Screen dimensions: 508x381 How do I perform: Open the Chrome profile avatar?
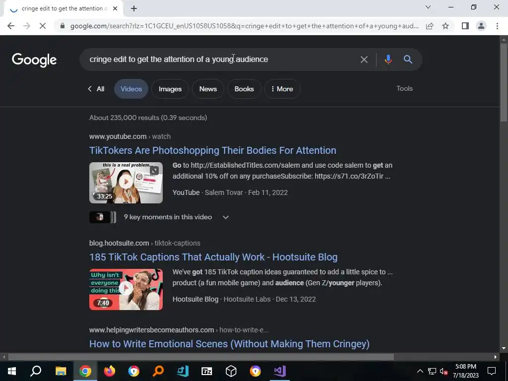pyautogui.click(x=481, y=26)
